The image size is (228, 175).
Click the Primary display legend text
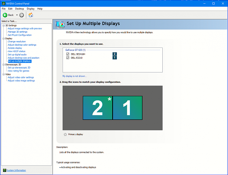coord(76,135)
